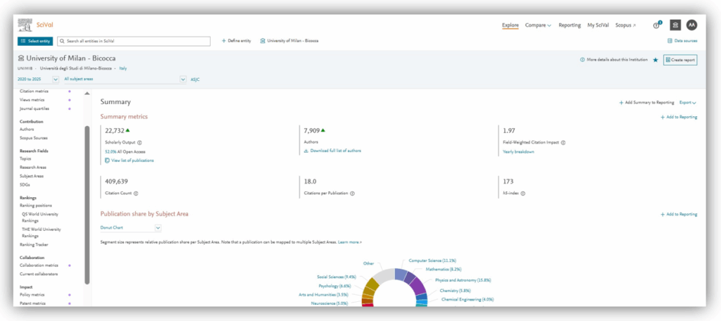Click the favorite star icon

pyautogui.click(x=656, y=60)
